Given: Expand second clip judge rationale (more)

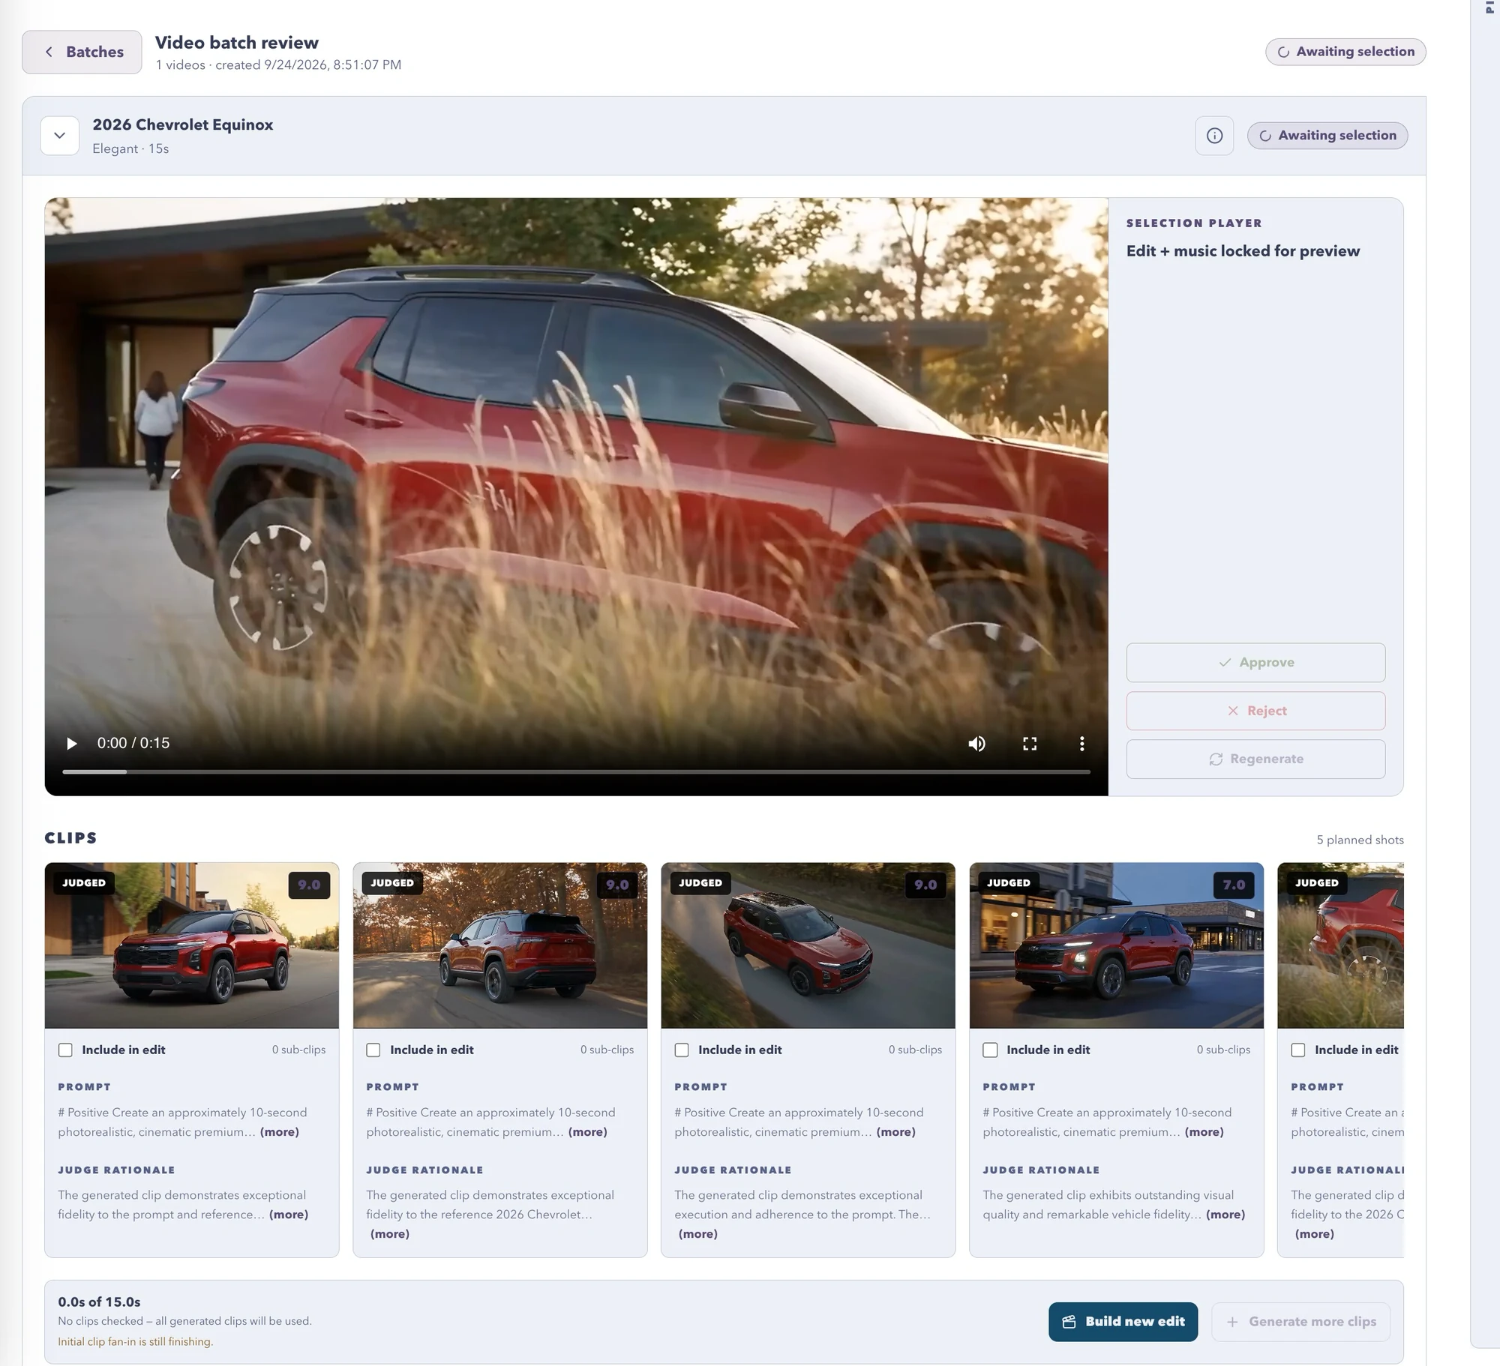Looking at the screenshot, I should (x=390, y=1233).
